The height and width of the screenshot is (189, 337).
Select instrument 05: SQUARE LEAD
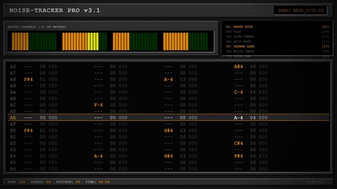pos(277,46)
